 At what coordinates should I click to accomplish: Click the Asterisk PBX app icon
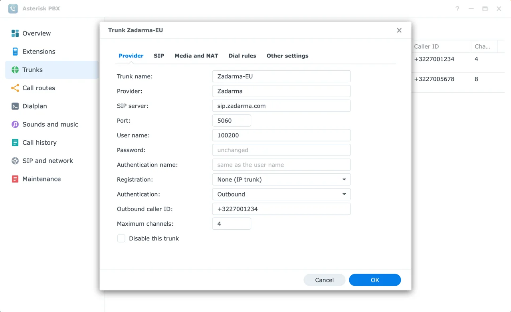tap(13, 8)
